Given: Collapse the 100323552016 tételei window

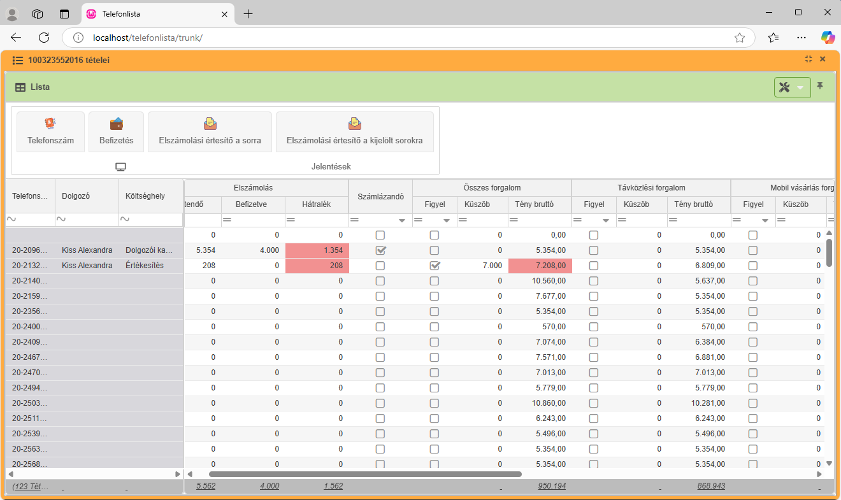Looking at the screenshot, I should (809, 59).
